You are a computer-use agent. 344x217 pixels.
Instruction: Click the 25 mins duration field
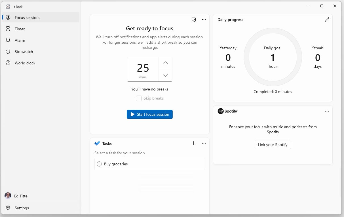click(x=143, y=69)
